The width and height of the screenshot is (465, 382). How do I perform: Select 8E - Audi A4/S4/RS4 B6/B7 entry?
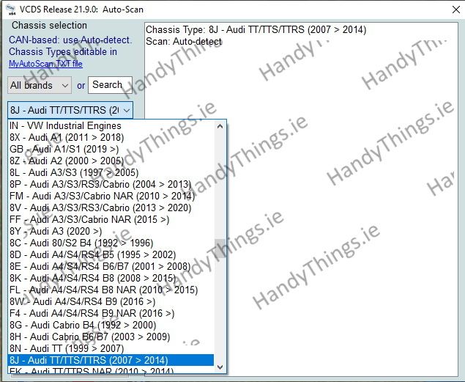pos(111,267)
